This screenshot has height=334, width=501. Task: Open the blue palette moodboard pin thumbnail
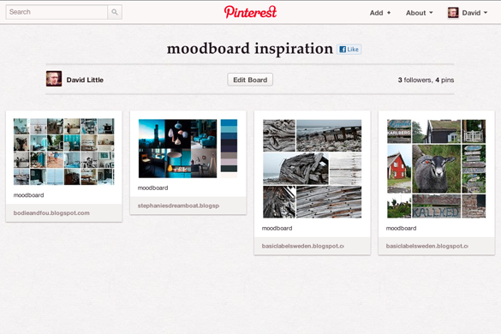point(188,148)
